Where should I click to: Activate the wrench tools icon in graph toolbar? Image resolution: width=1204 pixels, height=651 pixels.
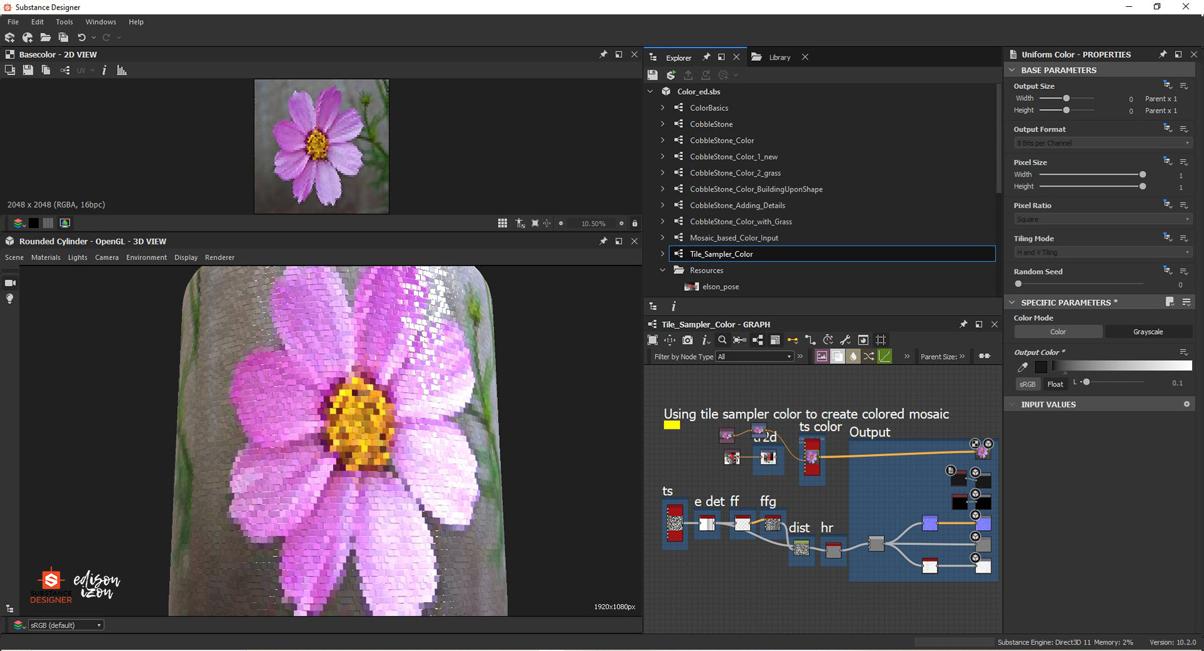click(x=845, y=340)
